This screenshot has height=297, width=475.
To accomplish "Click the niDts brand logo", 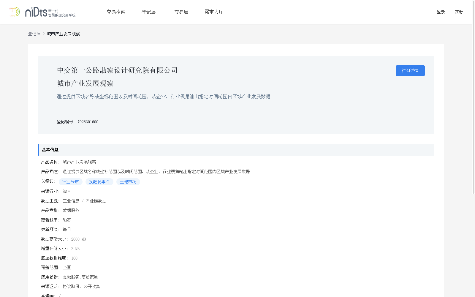I will click(x=50, y=12).
